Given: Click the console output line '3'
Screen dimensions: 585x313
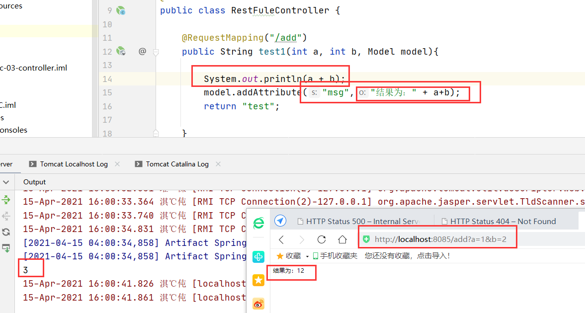Looking at the screenshot, I should coord(25,270).
